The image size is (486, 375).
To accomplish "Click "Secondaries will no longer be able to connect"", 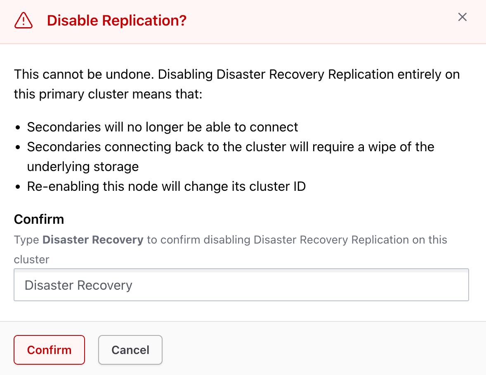I will pyautogui.click(x=163, y=127).
